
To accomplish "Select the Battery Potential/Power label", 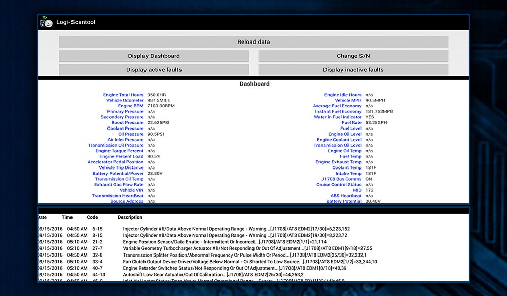I will 118,174.
